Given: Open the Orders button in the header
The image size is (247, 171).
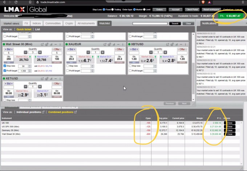Looking at the screenshot, I should pos(159,9).
